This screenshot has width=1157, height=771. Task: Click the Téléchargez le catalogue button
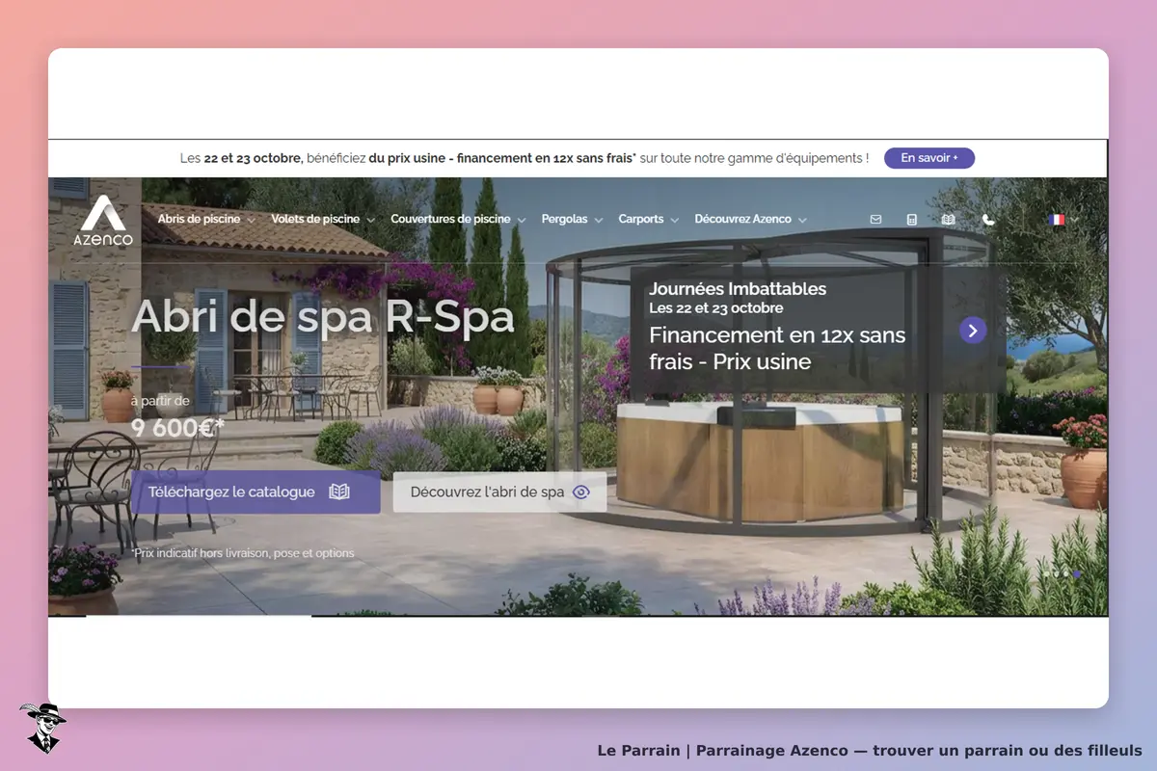(x=256, y=492)
